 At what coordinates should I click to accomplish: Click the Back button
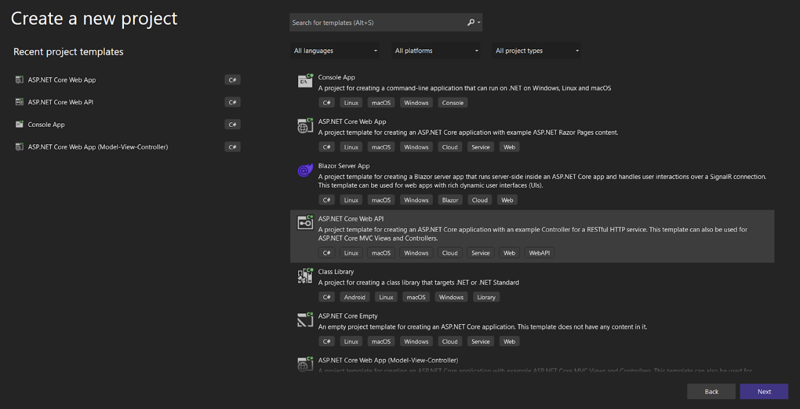(x=711, y=392)
